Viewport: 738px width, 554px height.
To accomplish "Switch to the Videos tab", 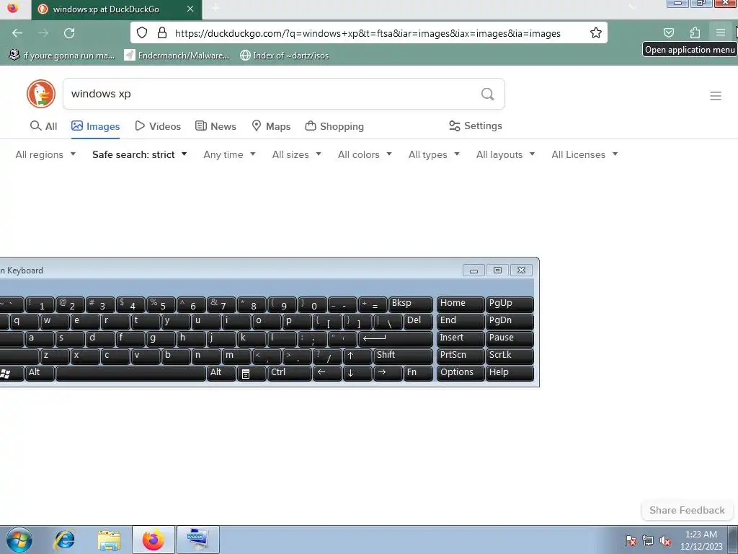I will (158, 126).
